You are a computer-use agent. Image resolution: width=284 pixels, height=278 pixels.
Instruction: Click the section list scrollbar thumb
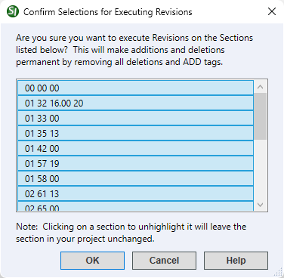click(261, 116)
